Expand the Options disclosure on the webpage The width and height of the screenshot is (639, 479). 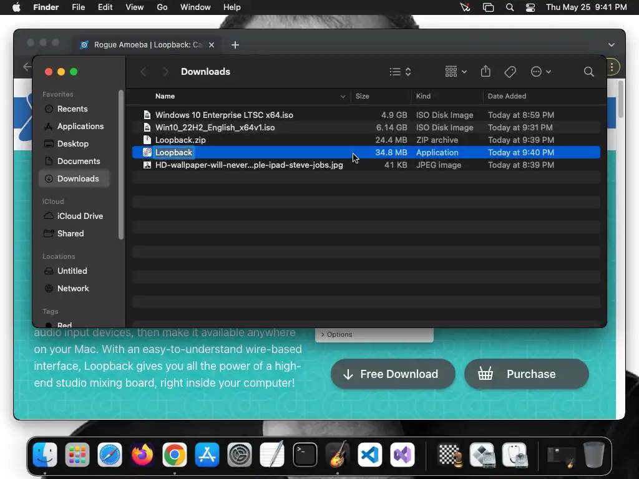[336, 334]
